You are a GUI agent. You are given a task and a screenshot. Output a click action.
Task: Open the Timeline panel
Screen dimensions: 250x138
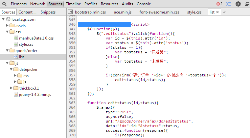(x=73, y=4)
